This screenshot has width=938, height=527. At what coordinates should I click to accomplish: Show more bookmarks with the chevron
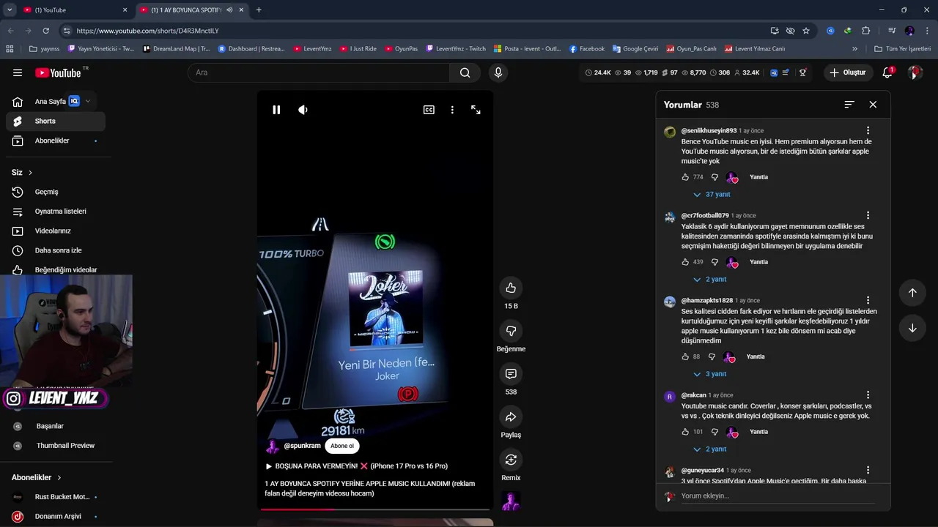coord(854,49)
